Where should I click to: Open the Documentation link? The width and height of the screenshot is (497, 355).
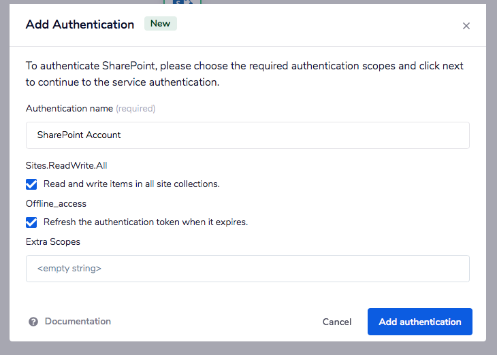(x=78, y=322)
